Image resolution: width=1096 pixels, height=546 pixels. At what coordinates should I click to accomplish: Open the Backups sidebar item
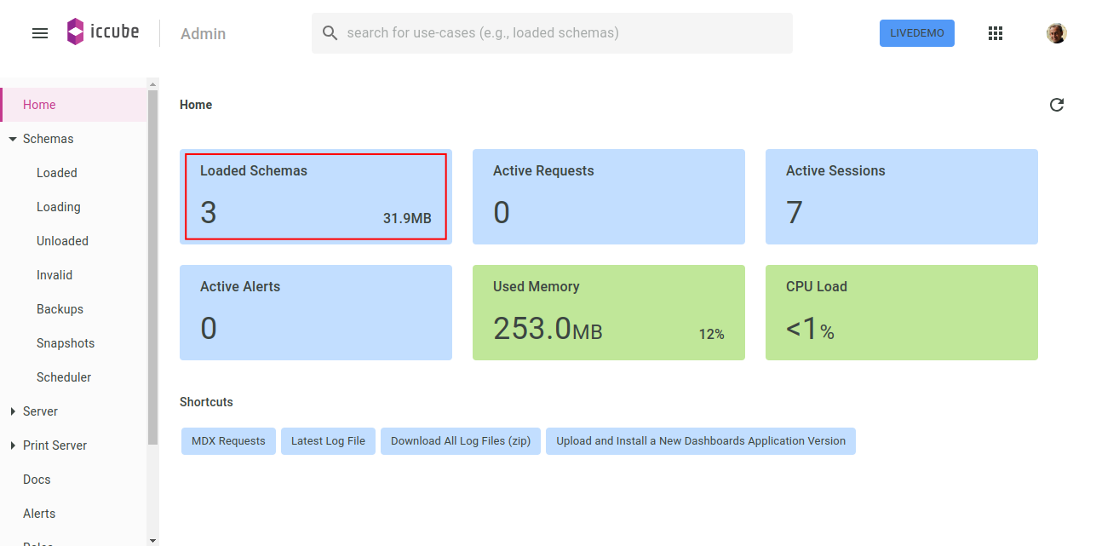pyautogui.click(x=60, y=309)
